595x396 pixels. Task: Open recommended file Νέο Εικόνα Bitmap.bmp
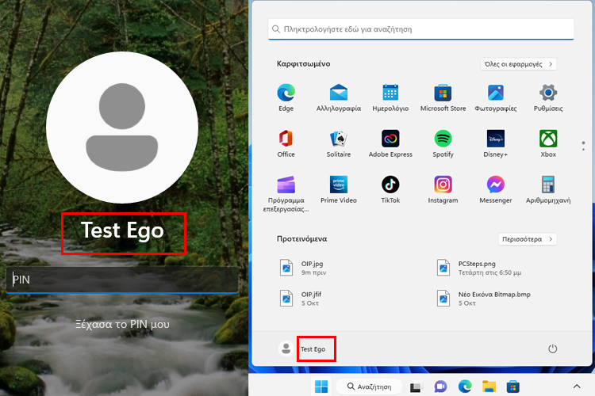(483, 299)
